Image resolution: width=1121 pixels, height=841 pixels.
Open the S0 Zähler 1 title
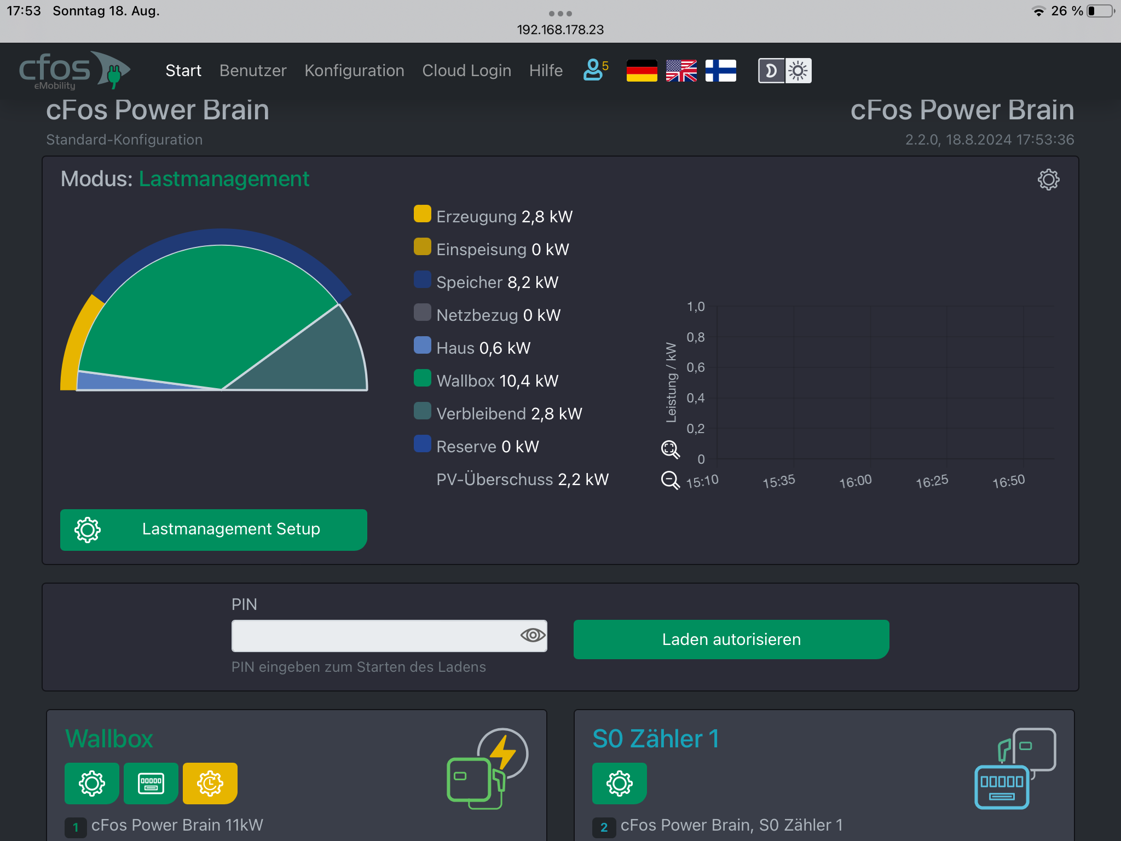[656, 739]
